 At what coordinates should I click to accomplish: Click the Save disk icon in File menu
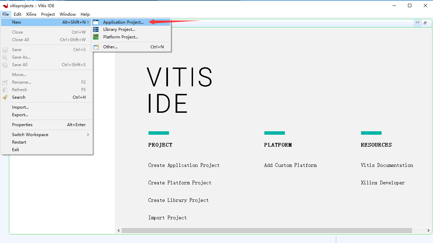(x=5, y=49)
